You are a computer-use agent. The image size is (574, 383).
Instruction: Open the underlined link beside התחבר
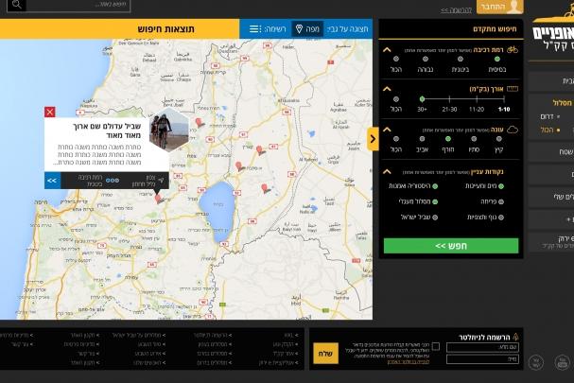[x=456, y=10]
